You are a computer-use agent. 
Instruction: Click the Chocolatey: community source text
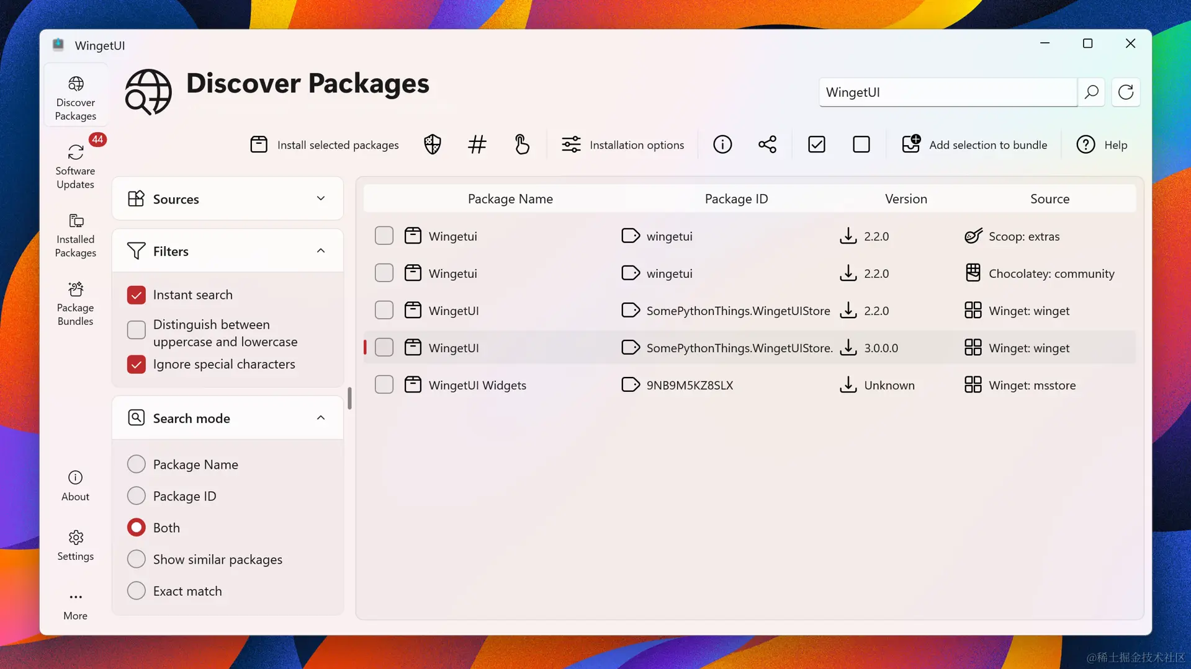pyautogui.click(x=1051, y=273)
